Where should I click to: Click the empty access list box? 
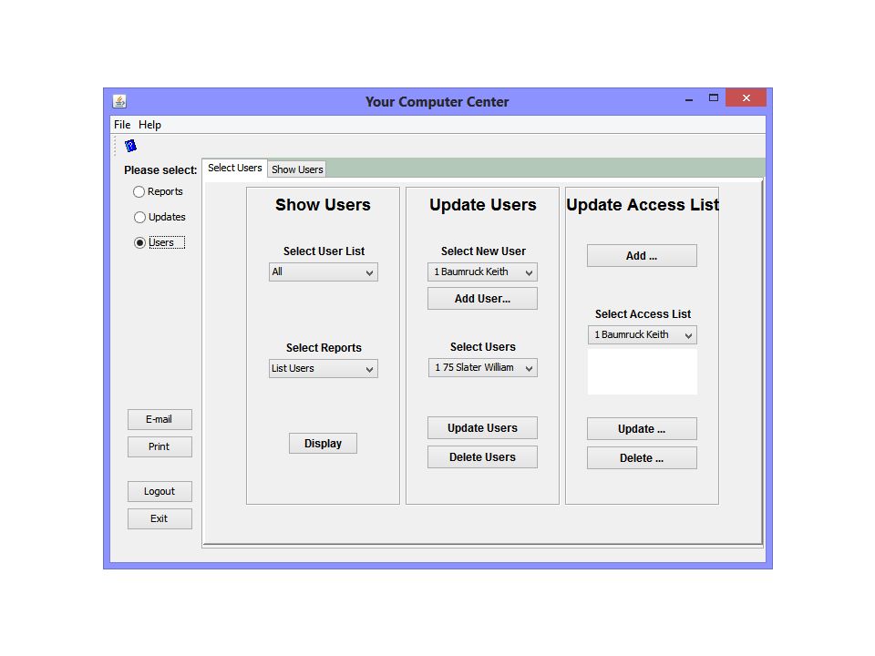tap(643, 372)
